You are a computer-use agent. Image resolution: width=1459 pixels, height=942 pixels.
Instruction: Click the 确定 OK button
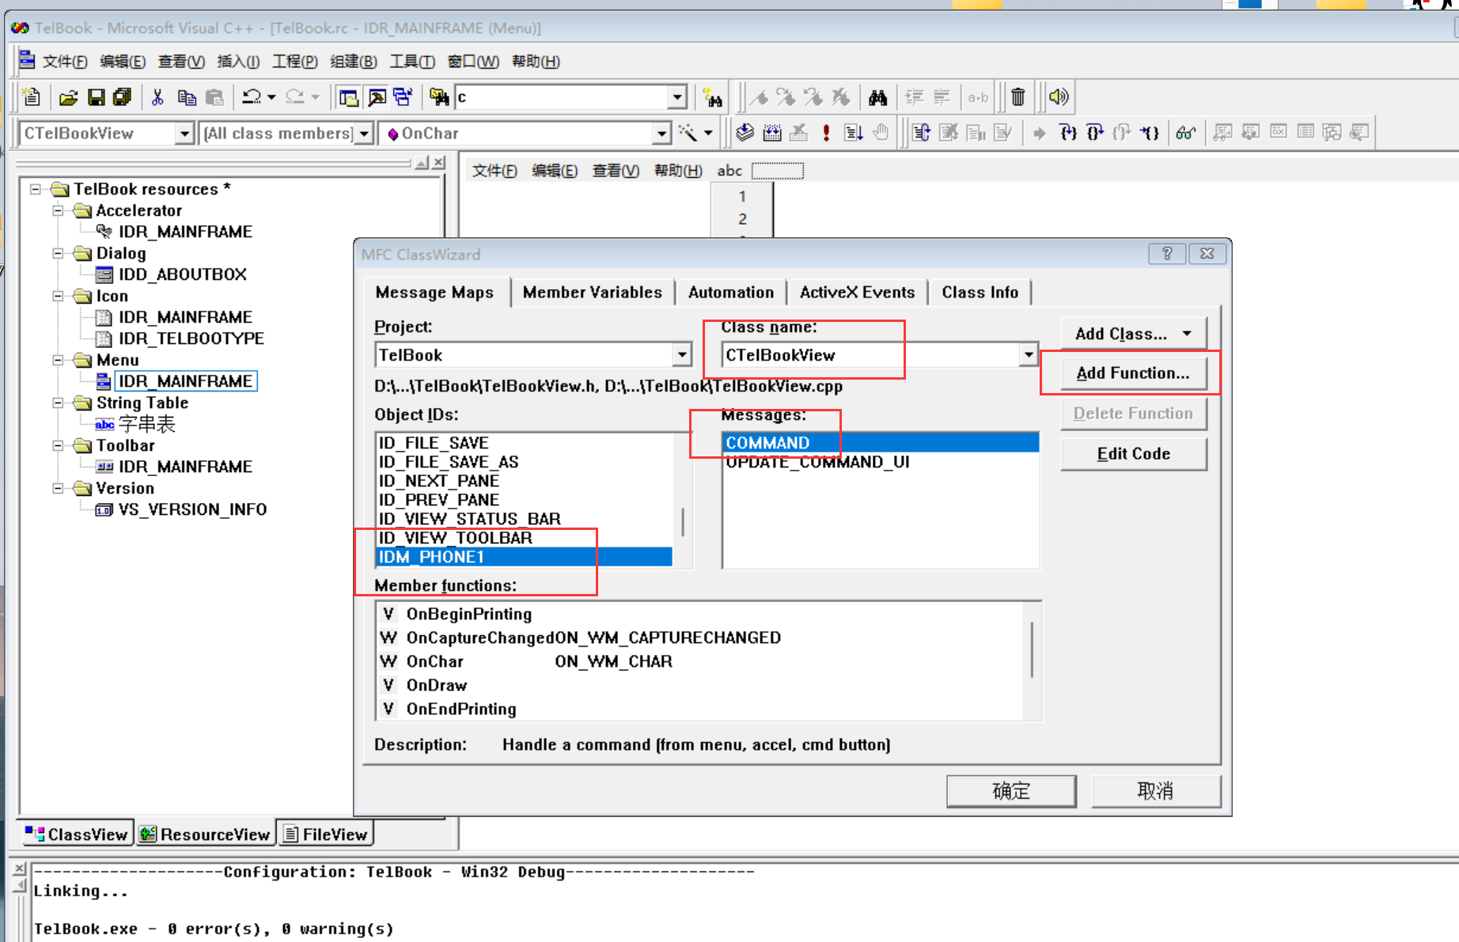click(x=1011, y=791)
